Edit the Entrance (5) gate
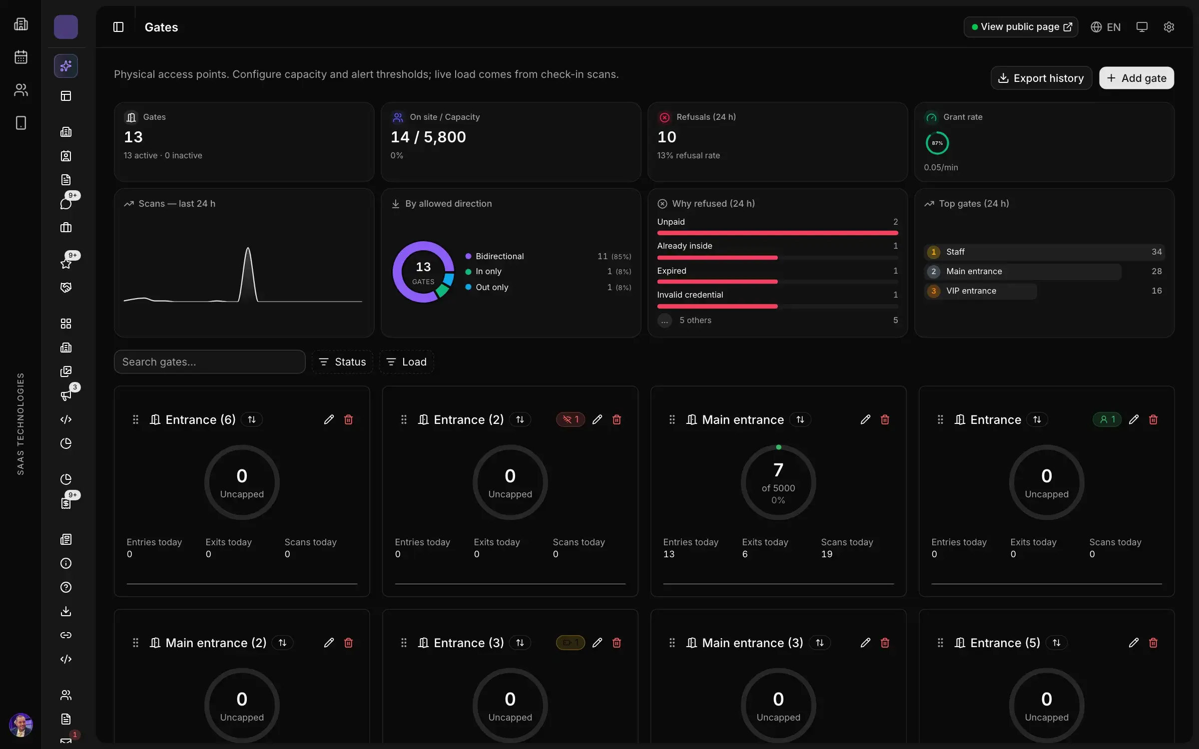 coord(1134,643)
